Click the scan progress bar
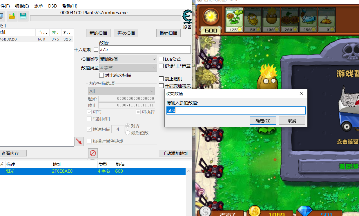359x216 pixels. [x=105, y=18]
